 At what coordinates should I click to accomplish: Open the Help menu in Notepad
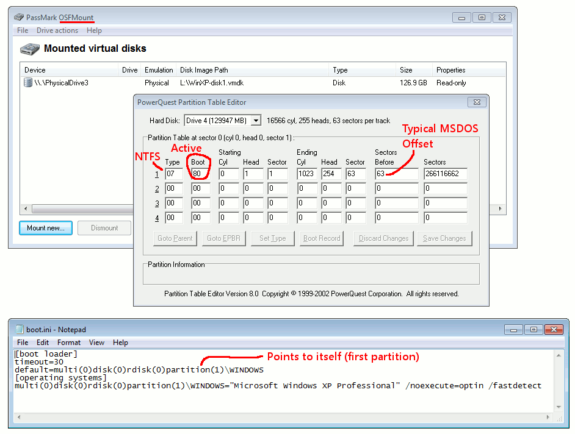(120, 343)
